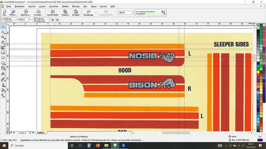Open the Hilfe menu
Image resolution: width=266 pixels, height=149 pixels.
(x=113, y=6)
